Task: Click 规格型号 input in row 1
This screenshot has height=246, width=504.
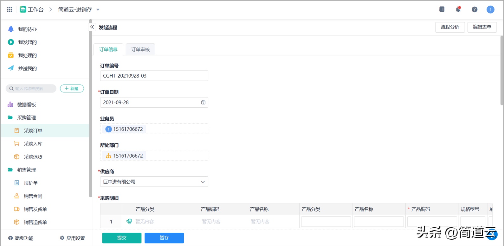Action: click(x=473, y=222)
